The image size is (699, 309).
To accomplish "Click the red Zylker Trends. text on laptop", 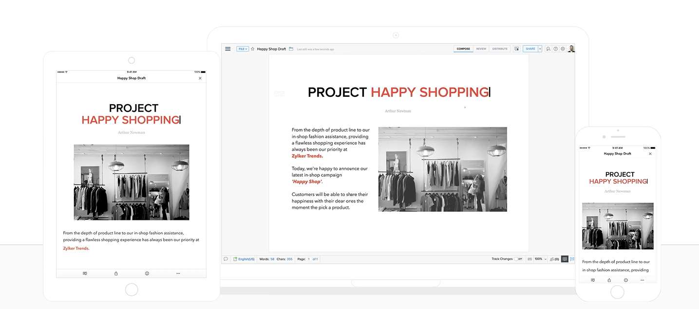I will coord(307,156).
